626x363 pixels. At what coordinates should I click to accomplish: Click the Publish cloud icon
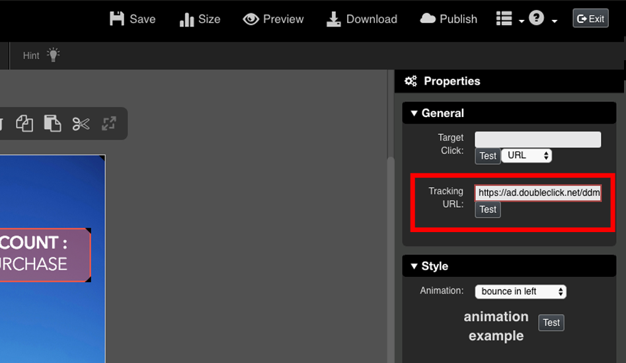428,19
